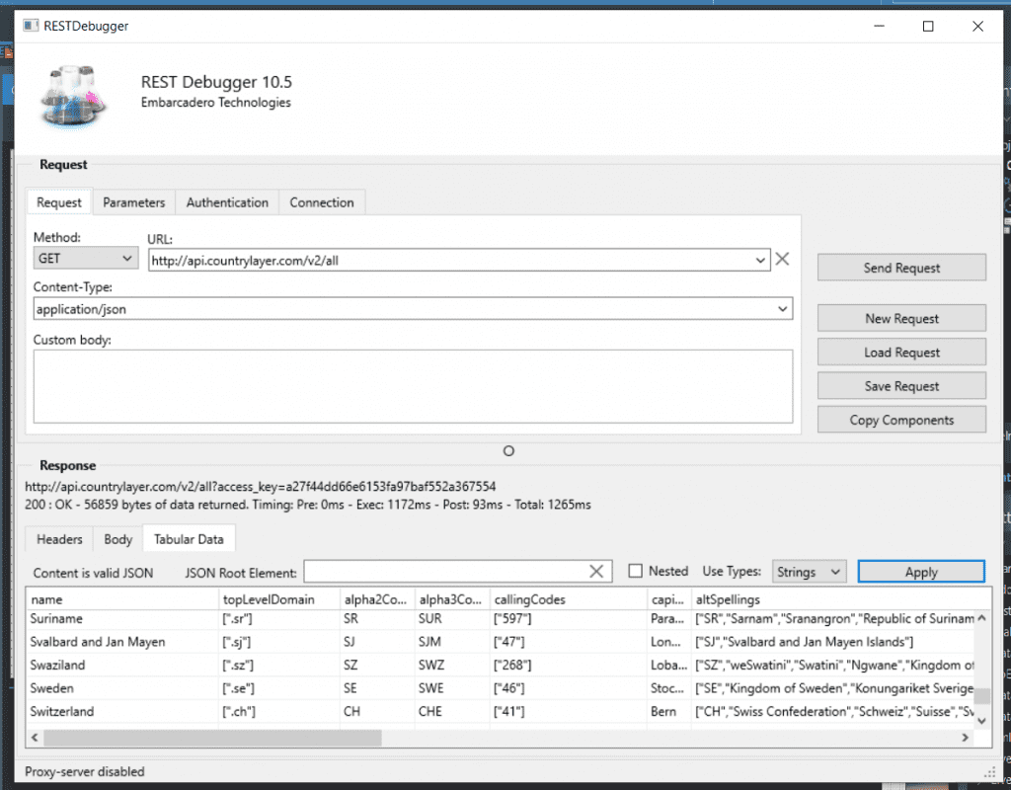Screen dimensions: 1011x790
Task: Switch to the Parameters tab
Action: tap(134, 202)
